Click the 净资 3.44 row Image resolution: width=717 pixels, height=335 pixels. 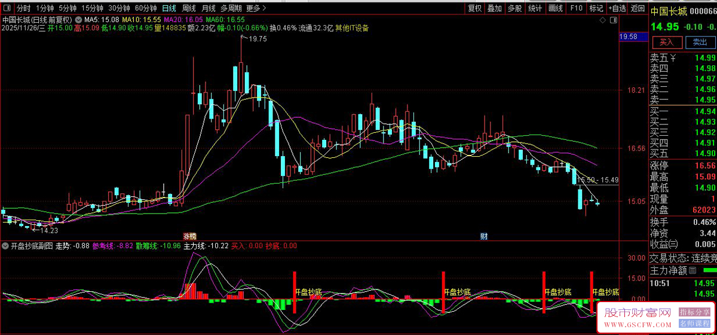pyautogui.click(x=683, y=233)
